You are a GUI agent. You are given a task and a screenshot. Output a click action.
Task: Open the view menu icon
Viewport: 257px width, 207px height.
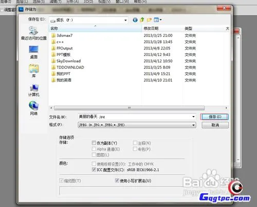[x=156, y=20]
